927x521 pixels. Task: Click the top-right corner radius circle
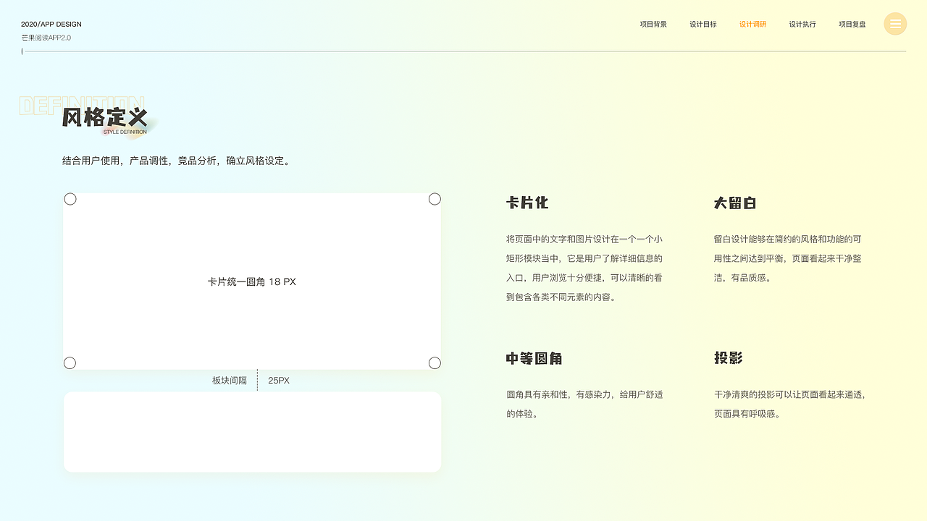pos(435,198)
